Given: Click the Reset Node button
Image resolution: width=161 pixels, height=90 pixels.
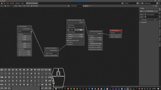Looking at the screenshot, I should tap(149, 11).
